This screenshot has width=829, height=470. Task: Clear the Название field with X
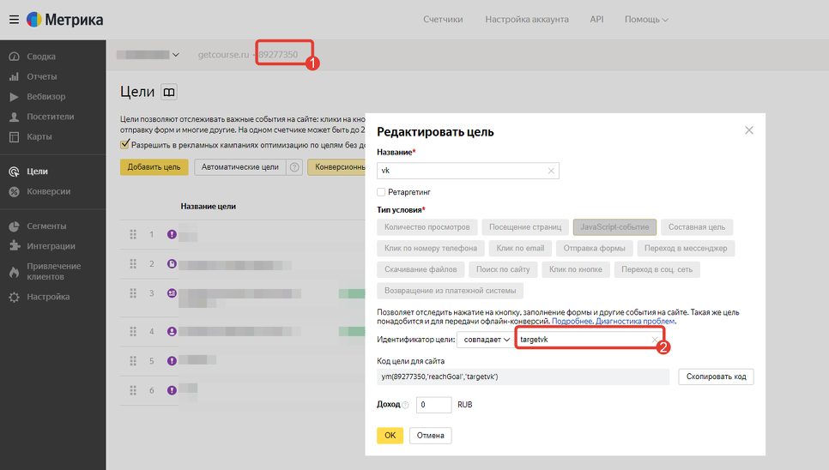pyautogui.click(x=551, y=171)
